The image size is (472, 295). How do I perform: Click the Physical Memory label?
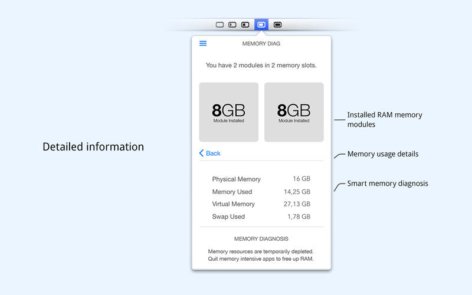point(237,179)
